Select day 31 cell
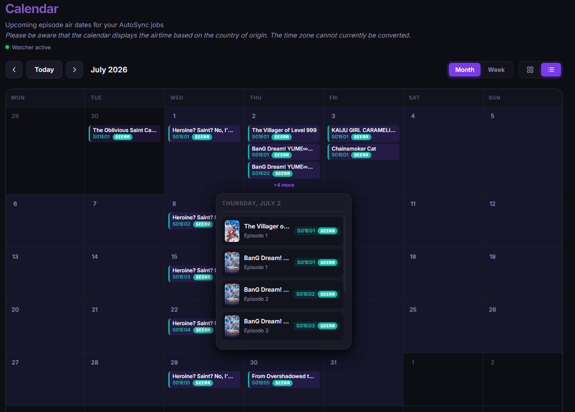This screenshot has width=575, height=412. (x=363, y=379)
